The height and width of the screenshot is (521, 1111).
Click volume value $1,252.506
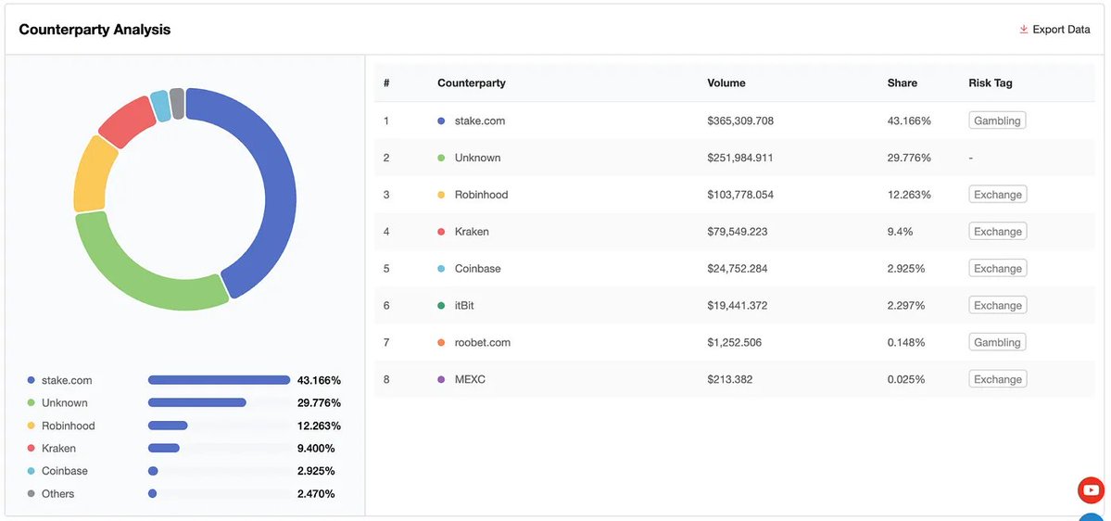(x=735, y=342)
